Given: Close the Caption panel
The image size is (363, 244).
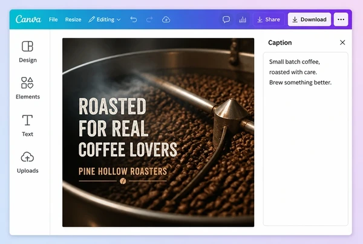Looking at the screenshot, I should point(342,42).
